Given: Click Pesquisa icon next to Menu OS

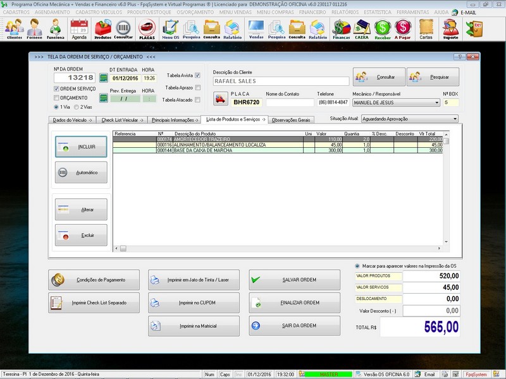Looking at the screenshot, I should point(192,28).
